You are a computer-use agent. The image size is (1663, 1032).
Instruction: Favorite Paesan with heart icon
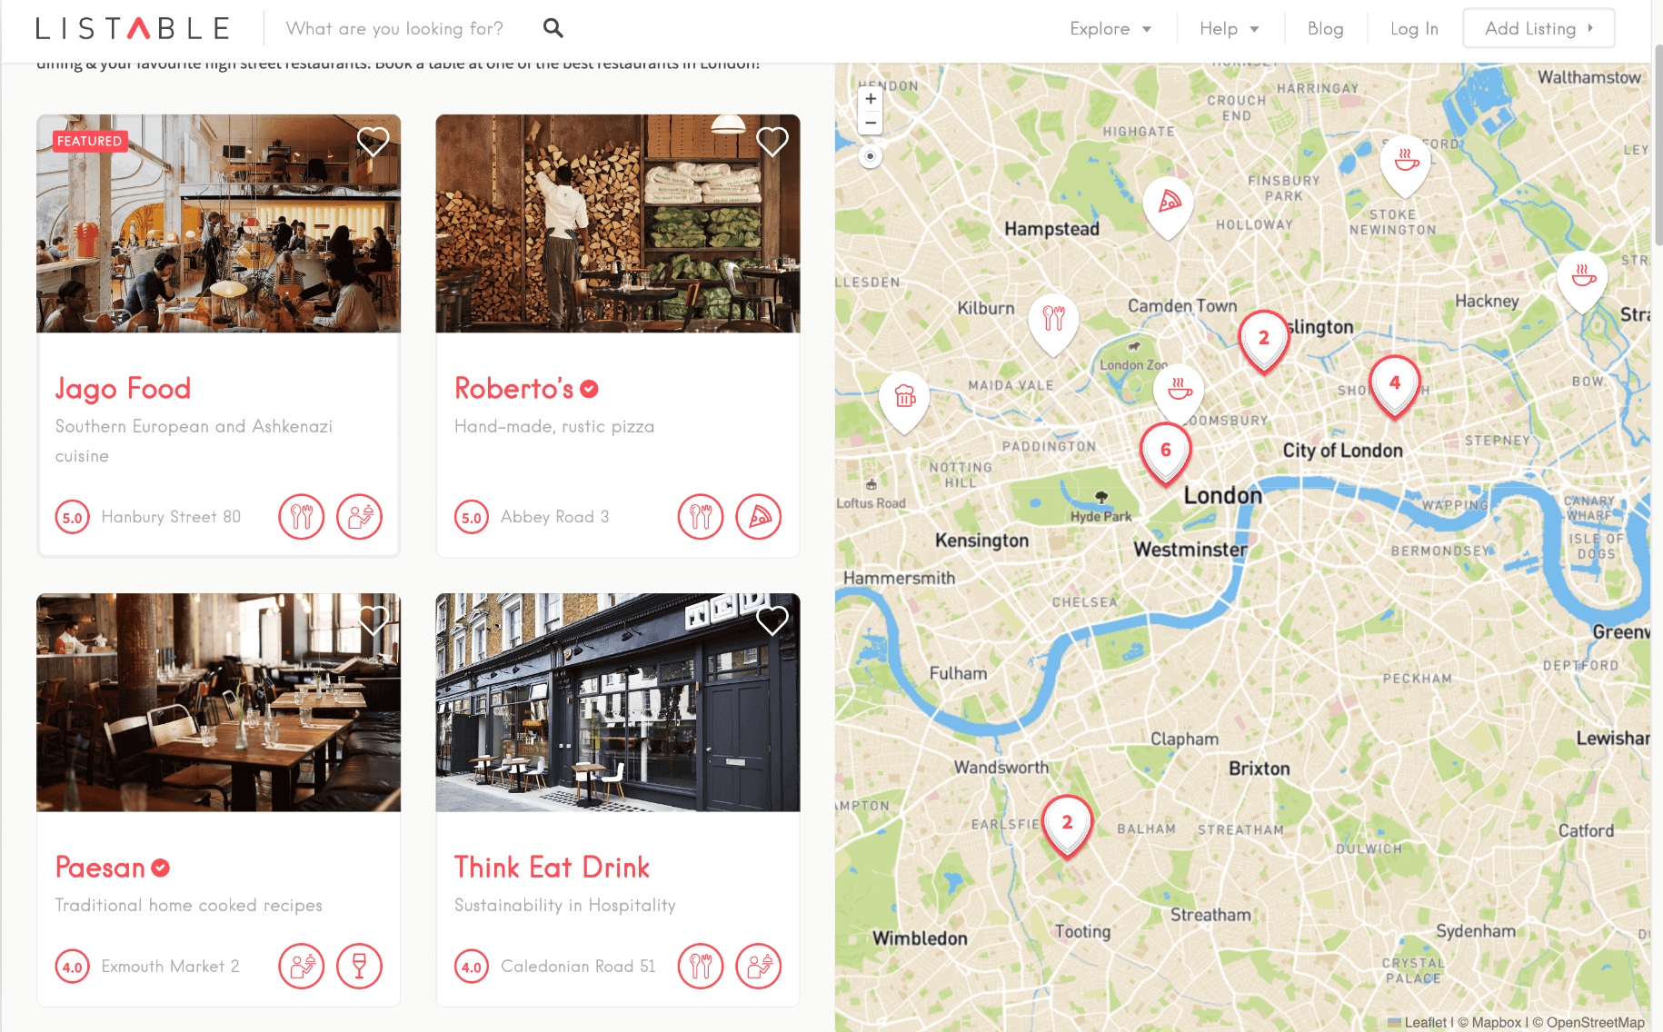click(373, 620)
